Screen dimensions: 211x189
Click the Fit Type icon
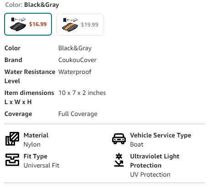click(12, 160)
